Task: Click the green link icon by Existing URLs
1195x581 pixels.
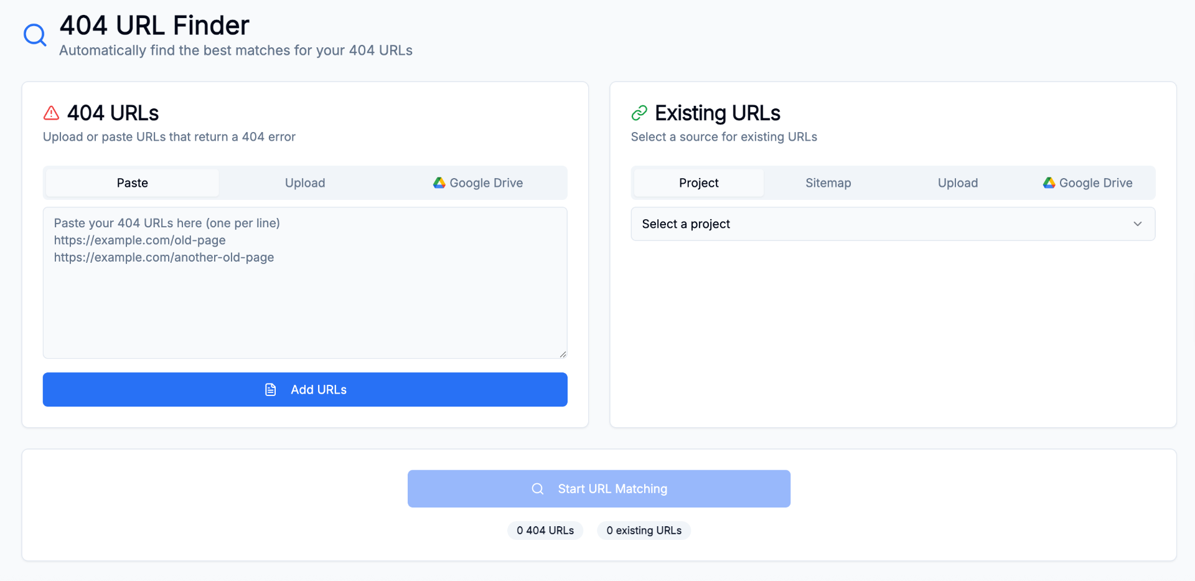Action: pos(639,113)
